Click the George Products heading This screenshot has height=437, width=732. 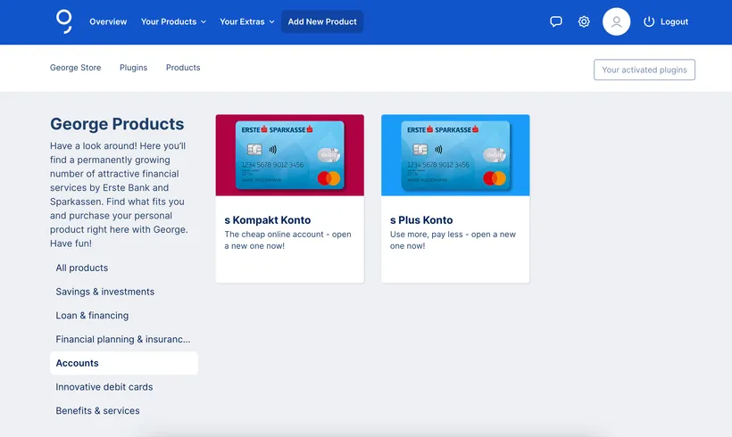click(117, 124)
